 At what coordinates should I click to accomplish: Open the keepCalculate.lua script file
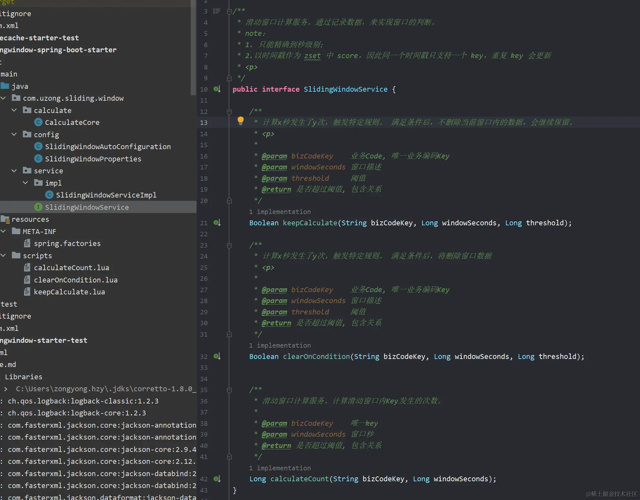[69, 292]
